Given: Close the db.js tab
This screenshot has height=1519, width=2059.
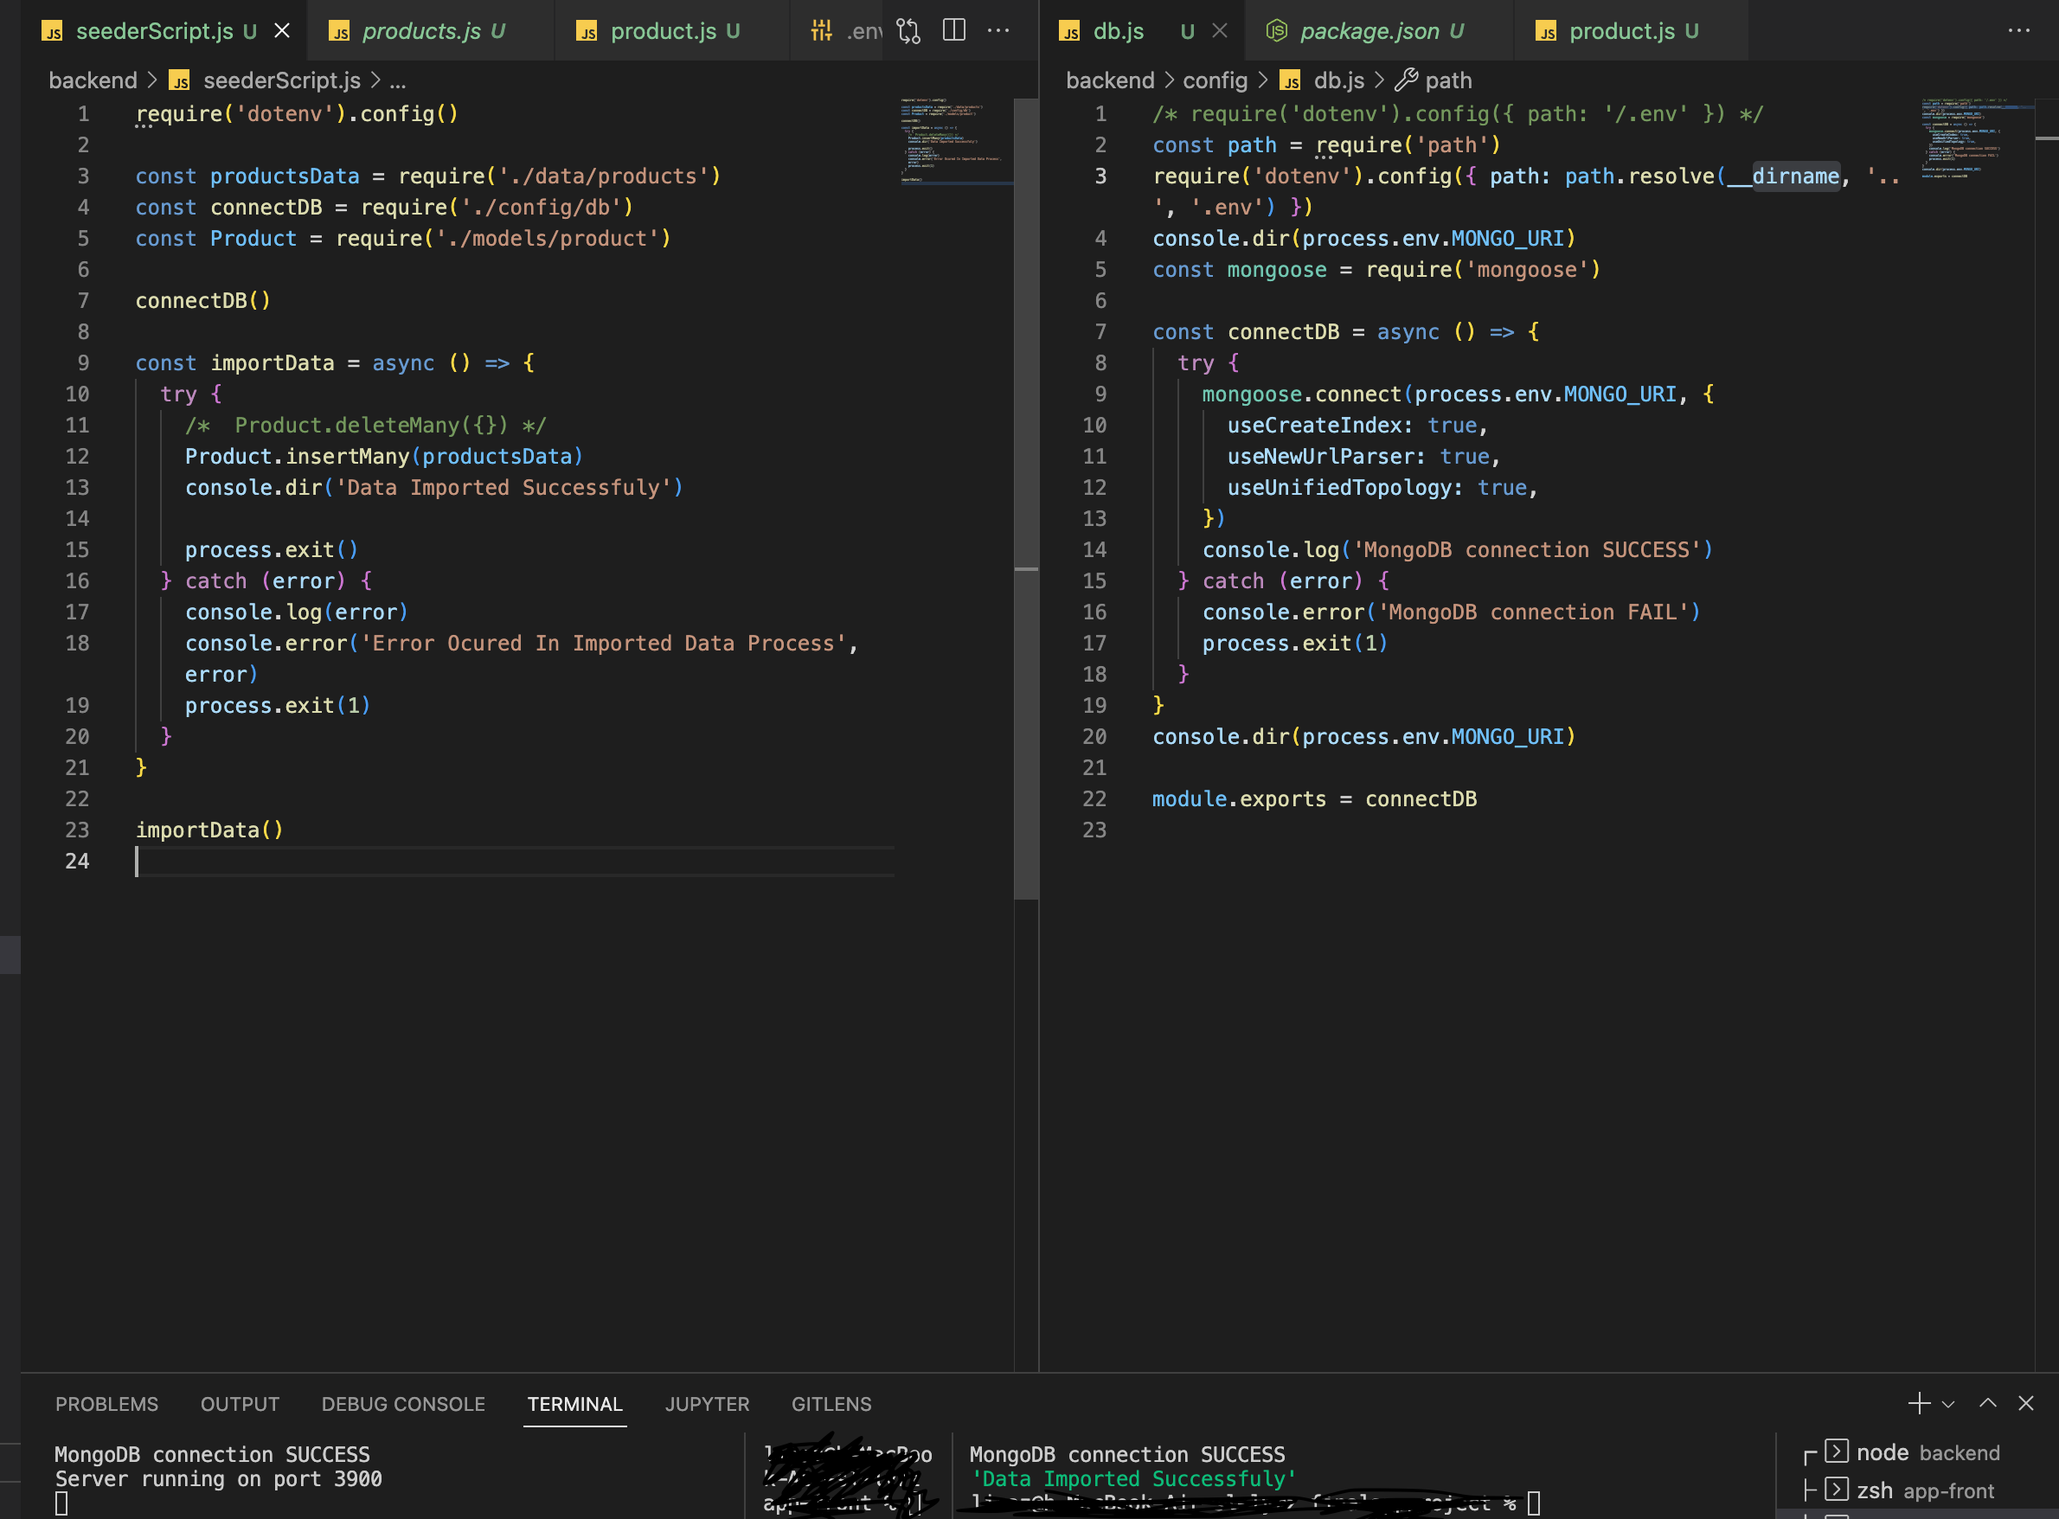Looking at the screenshot, I should [1220, 31].
